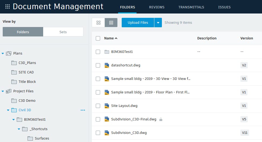Select all files with header checkbox
The width and height of the screenshot is (262, 142).
(98, 38)
